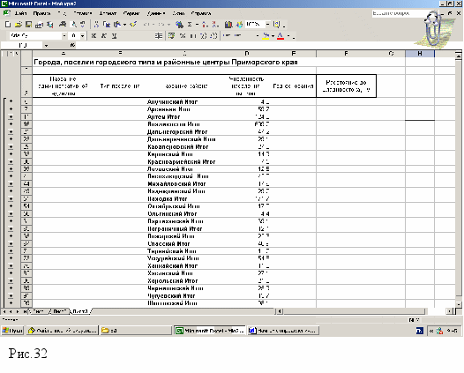Expand the Анучинский Итог group
Screen dimensions: 464x373
pos(11,101)
